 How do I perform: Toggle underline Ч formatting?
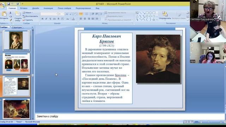click(50, 19)
